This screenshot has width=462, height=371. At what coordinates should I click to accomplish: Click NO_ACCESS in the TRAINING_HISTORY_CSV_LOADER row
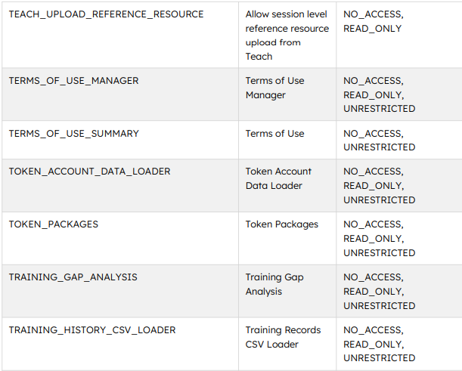point(374,330)
